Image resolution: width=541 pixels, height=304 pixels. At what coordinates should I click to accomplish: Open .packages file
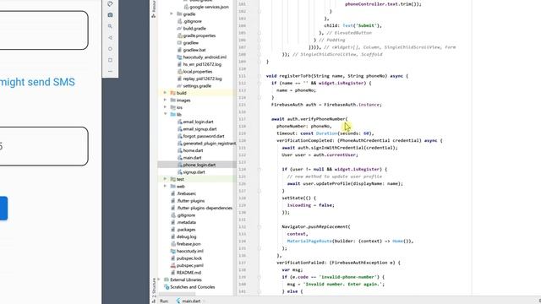click(183, 230)
